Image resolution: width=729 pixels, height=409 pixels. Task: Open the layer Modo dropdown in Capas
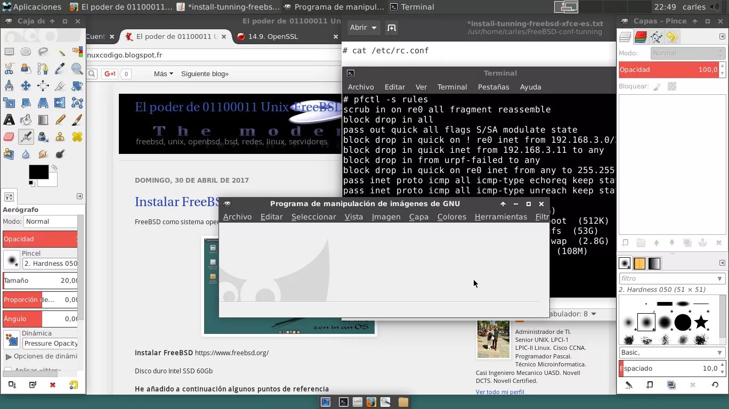click(x=687, y=53)
